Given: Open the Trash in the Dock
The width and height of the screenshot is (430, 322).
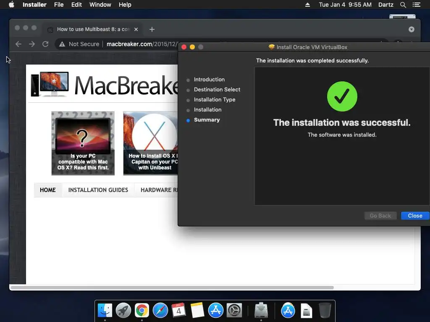Looking at the screenshot, I should [325, 311].
